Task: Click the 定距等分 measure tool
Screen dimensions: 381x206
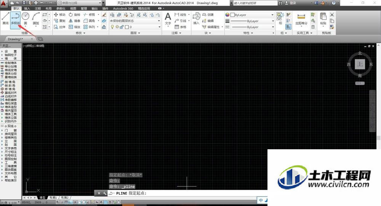Action: (x=301, y=19)
